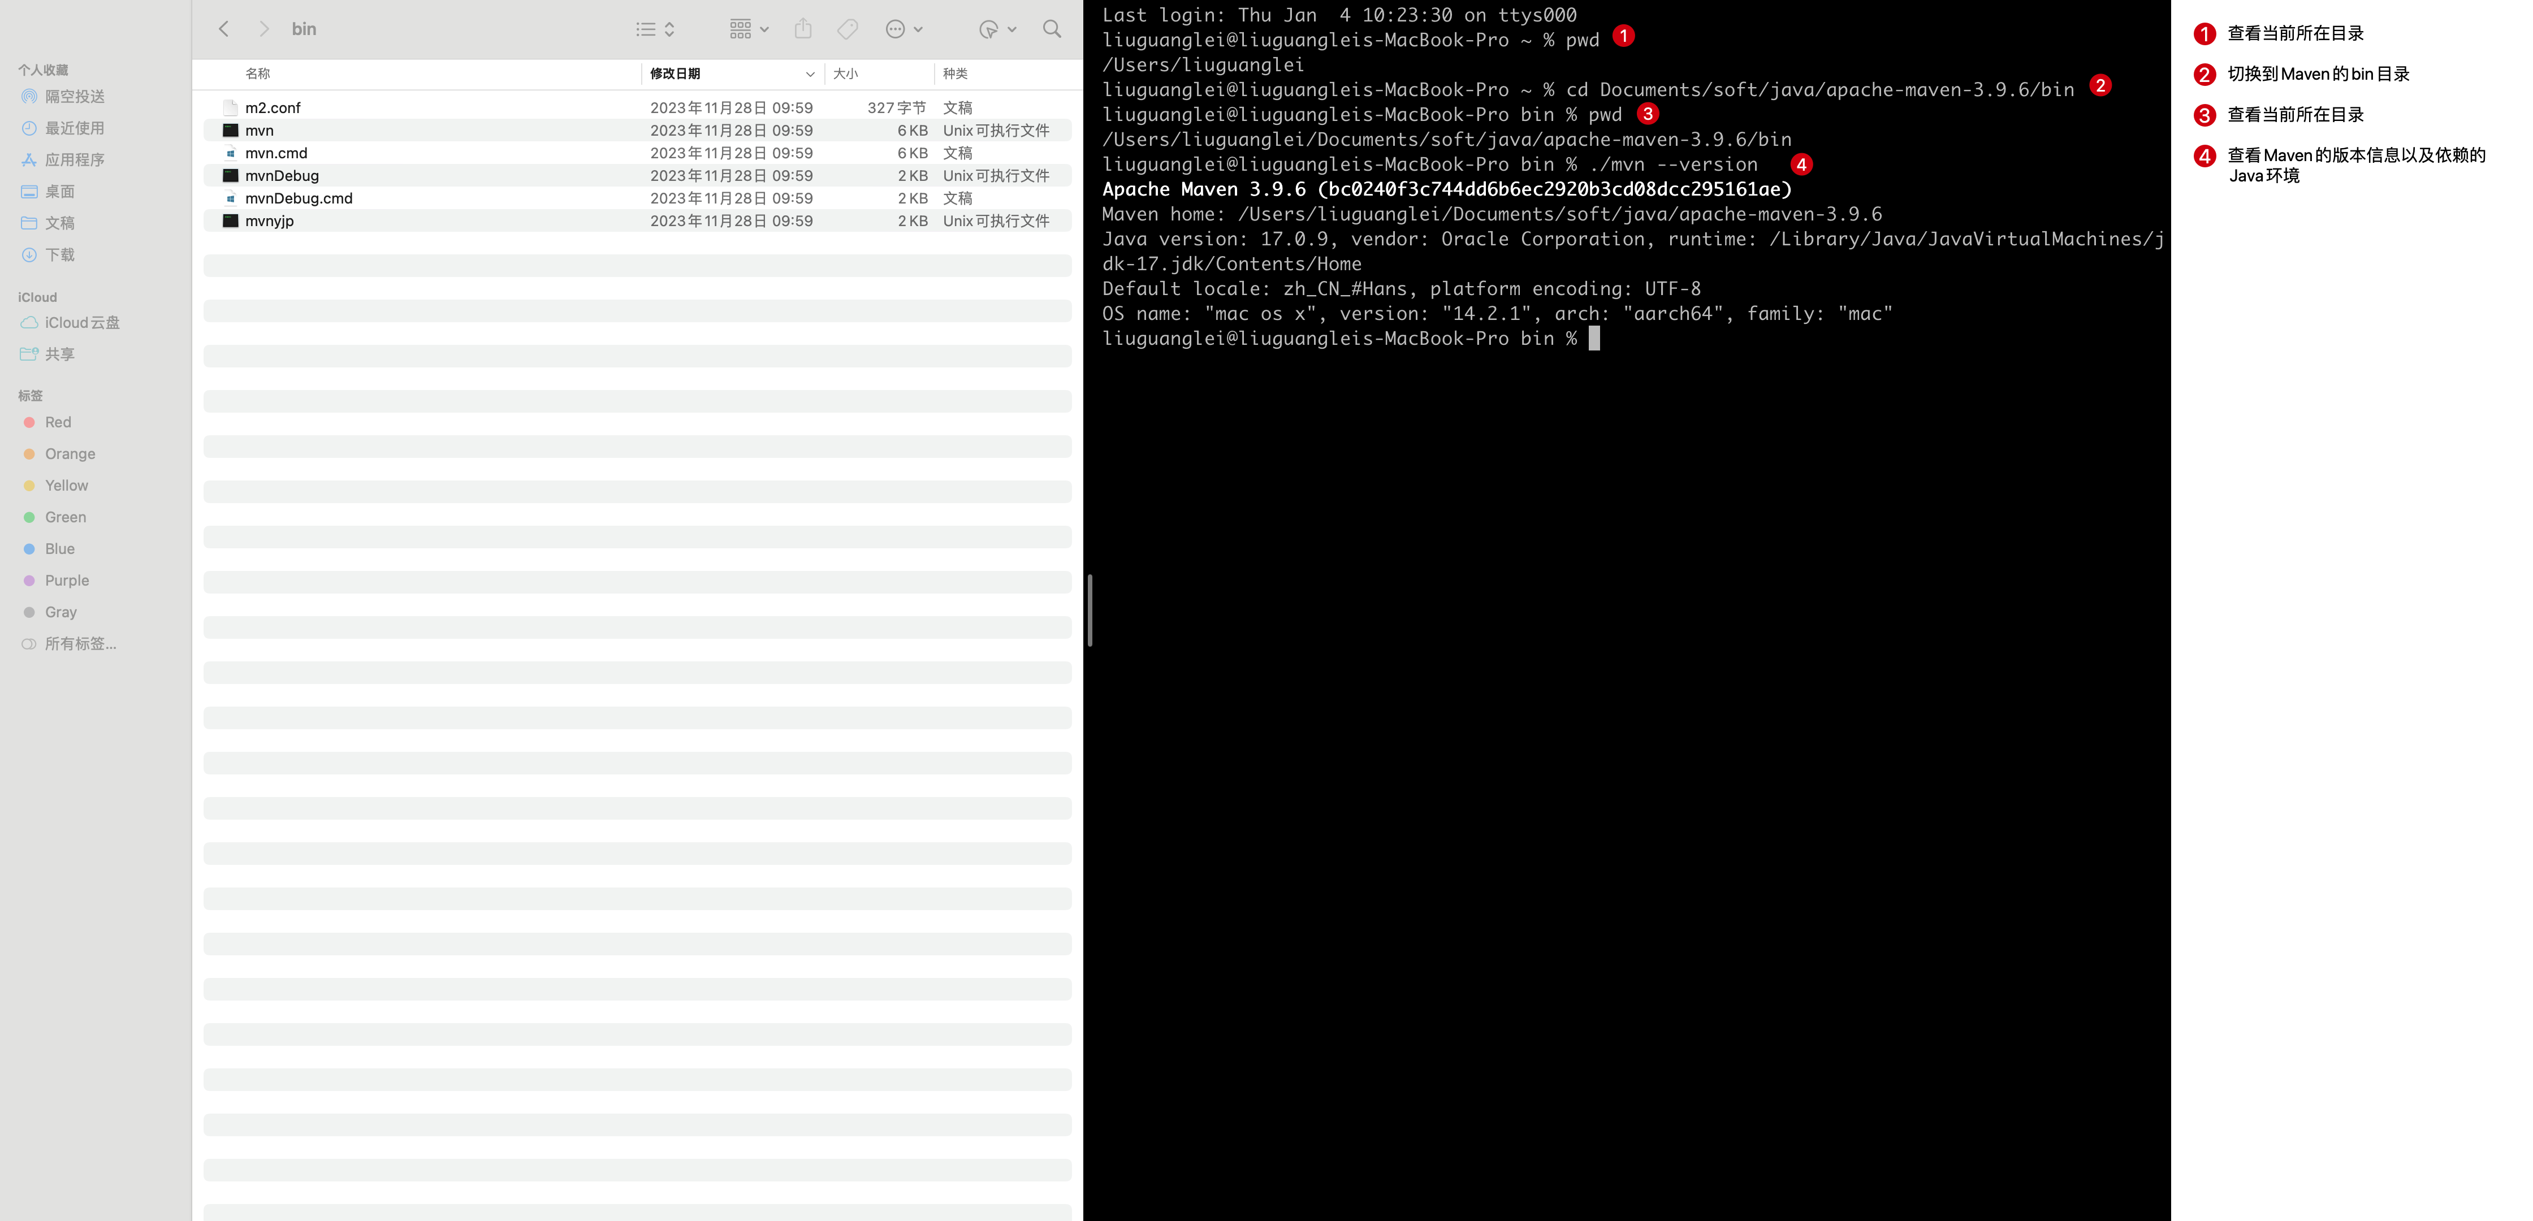This screenshot has height=1221, width=2533.
Task: Filter by Red tag
Action: point(47,423)
